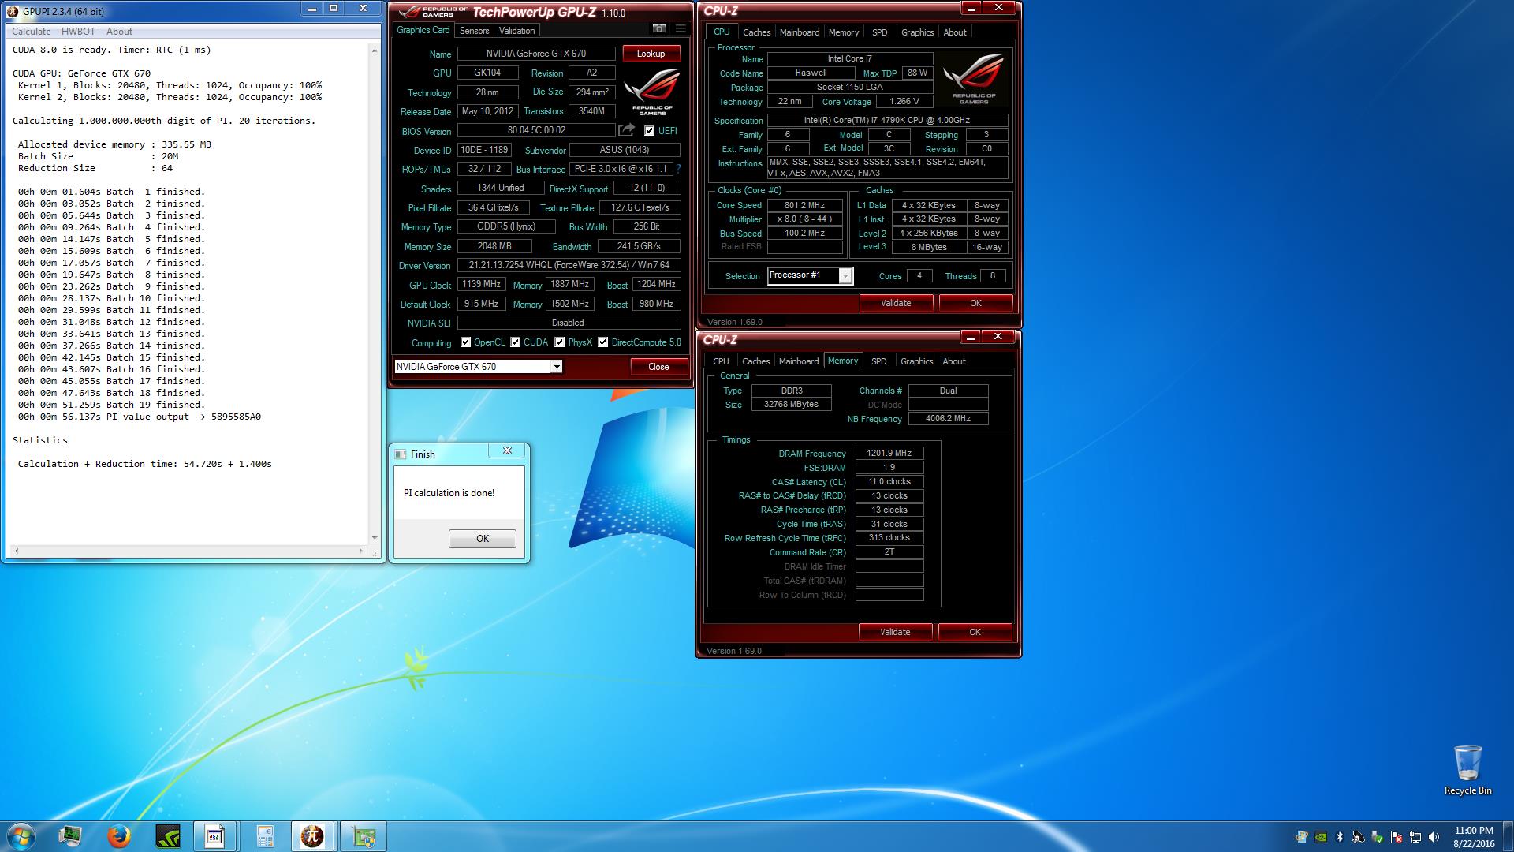Open Firefox from the taskbar
1514x852 pixels.
click(119, 836)
